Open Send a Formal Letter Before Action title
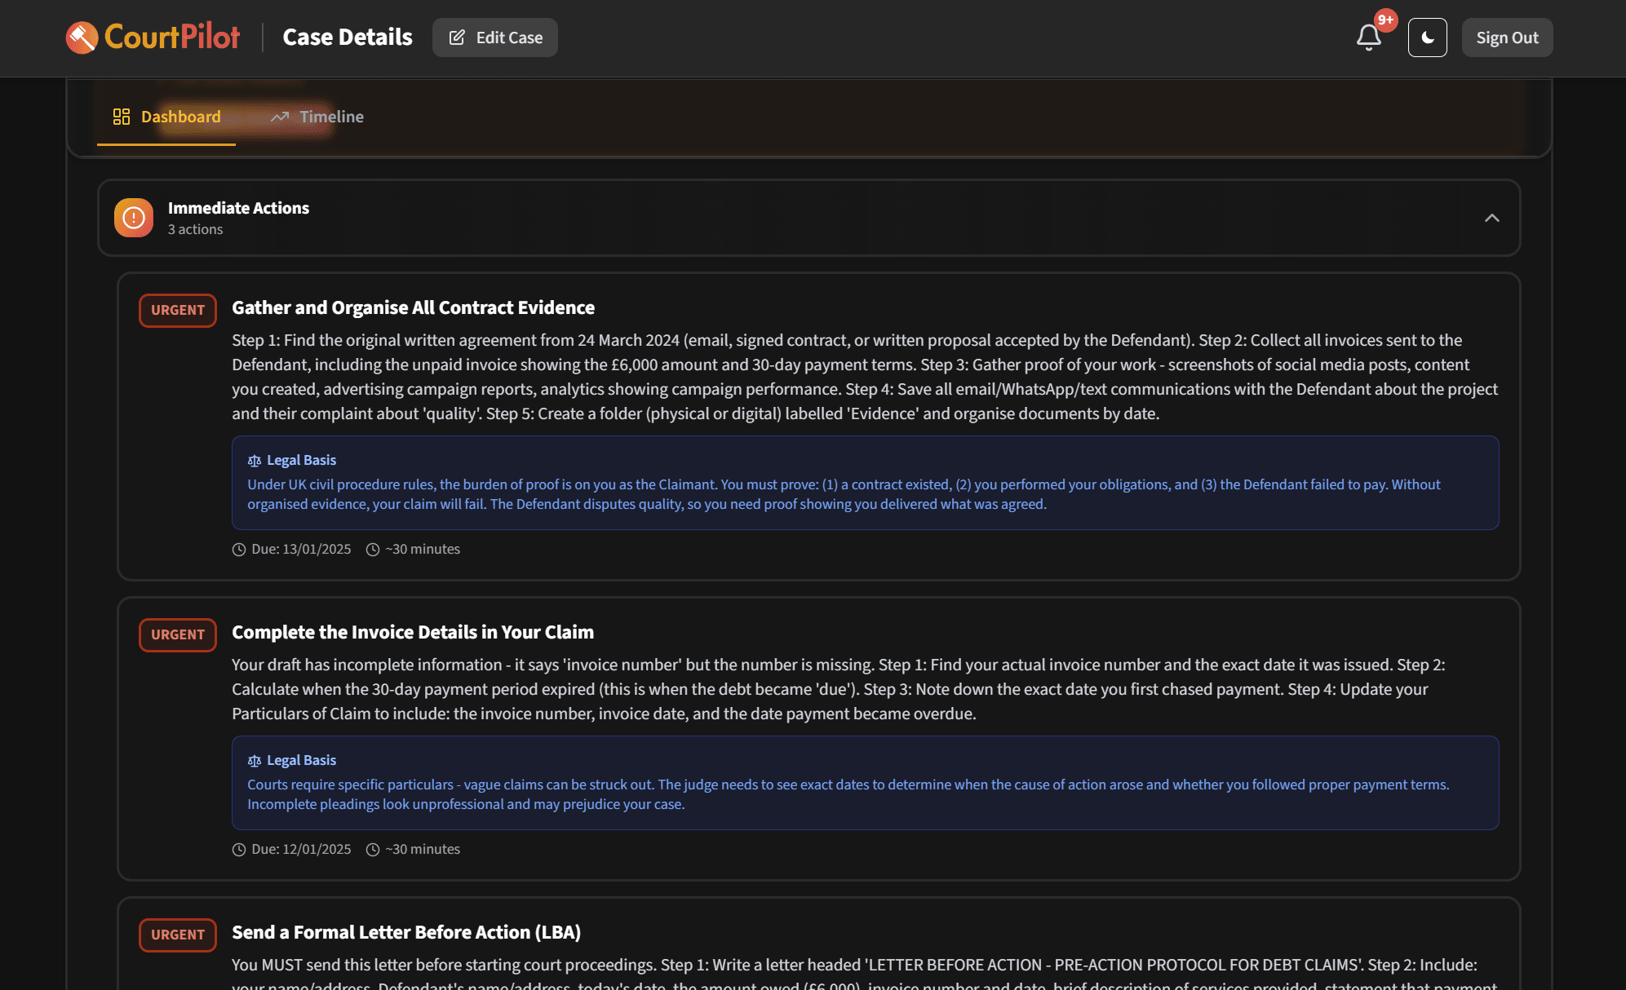This screenshot has height=990, width=1626. pos(406,932)
